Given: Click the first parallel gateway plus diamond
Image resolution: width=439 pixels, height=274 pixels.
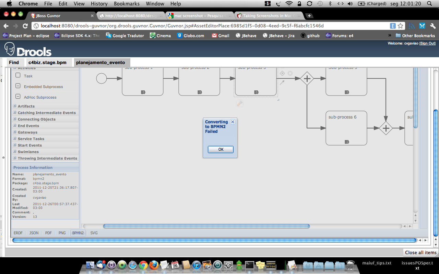Looking at the screenshot, I should (307, 78).
